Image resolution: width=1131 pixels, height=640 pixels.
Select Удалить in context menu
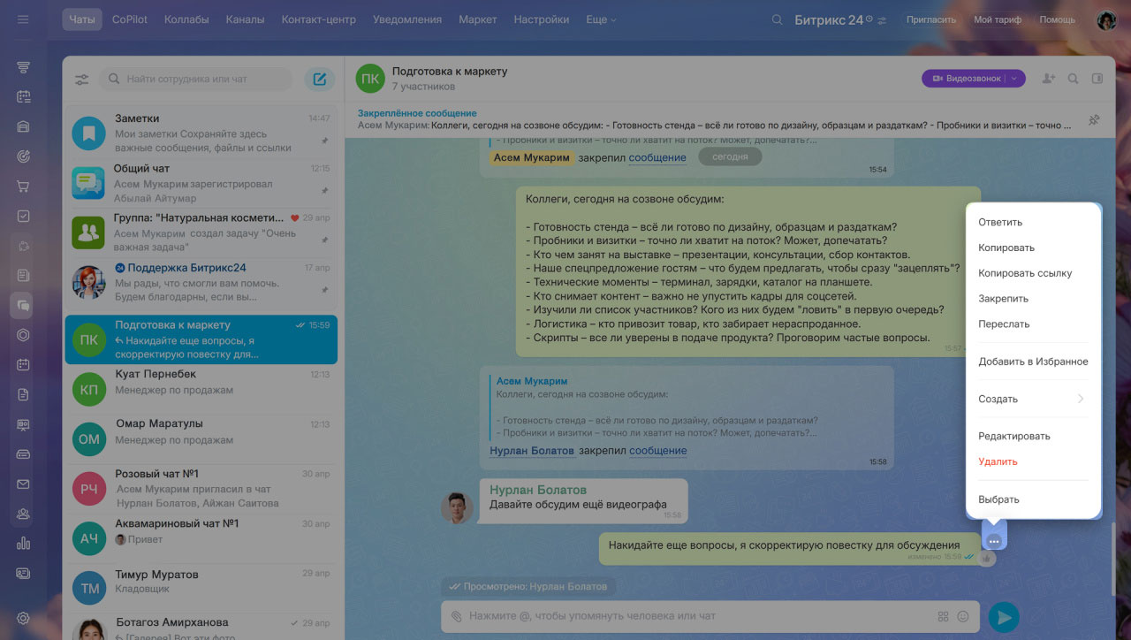click(998, 461)
